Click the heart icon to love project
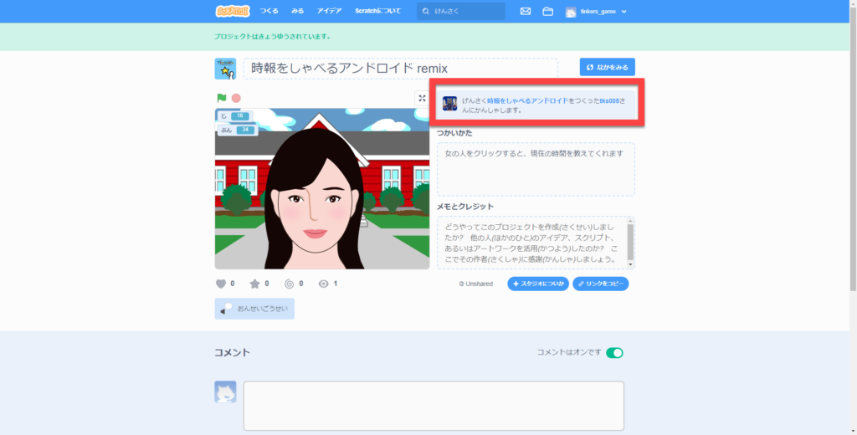 222,284
